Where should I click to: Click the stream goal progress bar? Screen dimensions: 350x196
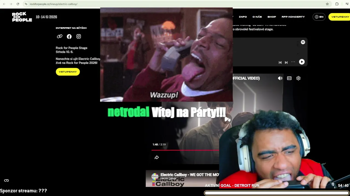[276, 193]
